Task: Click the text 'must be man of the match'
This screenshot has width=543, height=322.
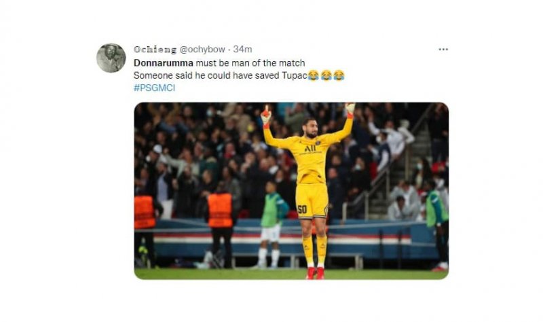Action: tap(250, 63)
